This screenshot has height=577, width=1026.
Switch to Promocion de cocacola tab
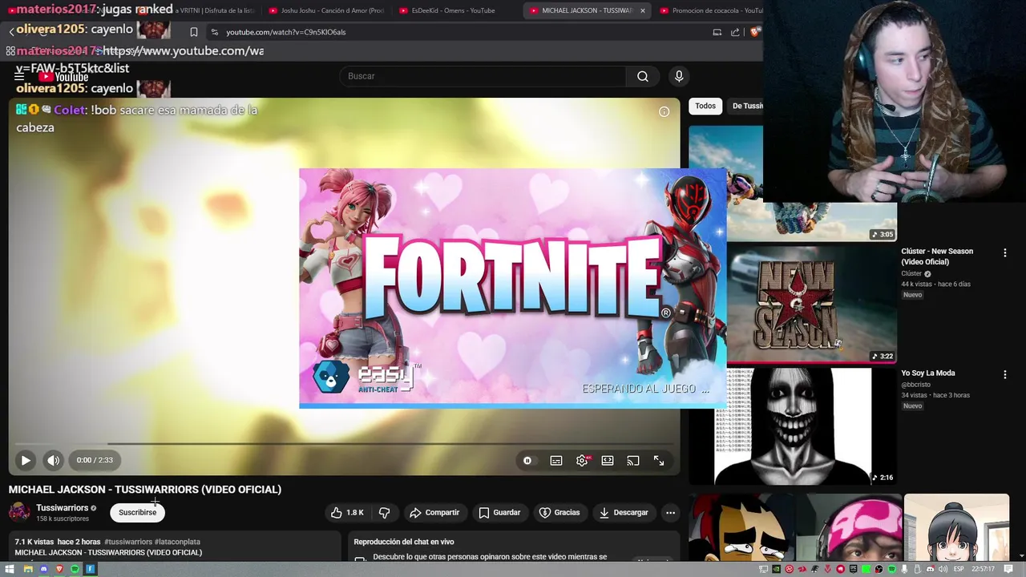coord(712,10)
